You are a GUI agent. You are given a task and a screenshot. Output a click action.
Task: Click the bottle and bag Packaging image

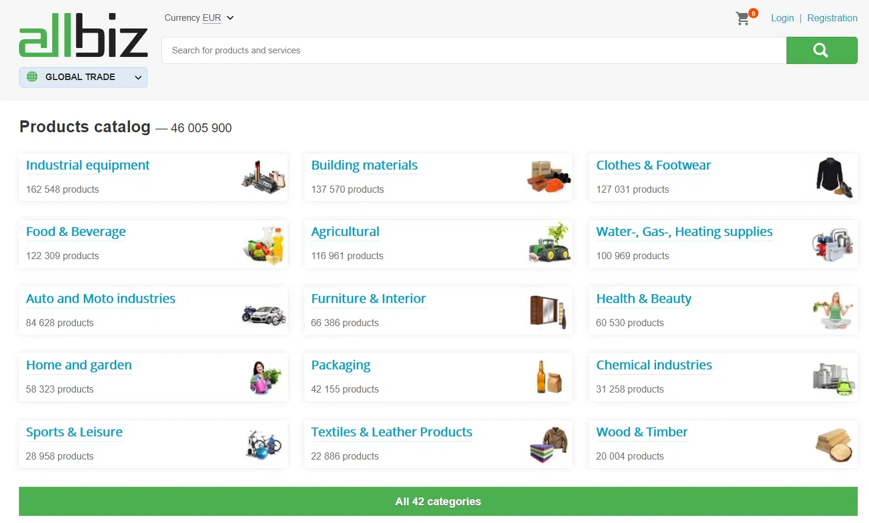(x=549, y=377)
